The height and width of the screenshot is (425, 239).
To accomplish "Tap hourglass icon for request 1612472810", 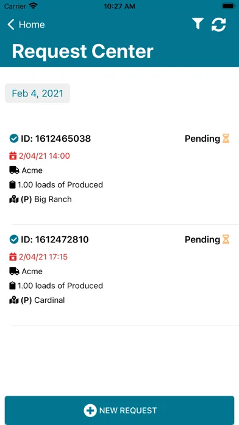I will 226,239.
